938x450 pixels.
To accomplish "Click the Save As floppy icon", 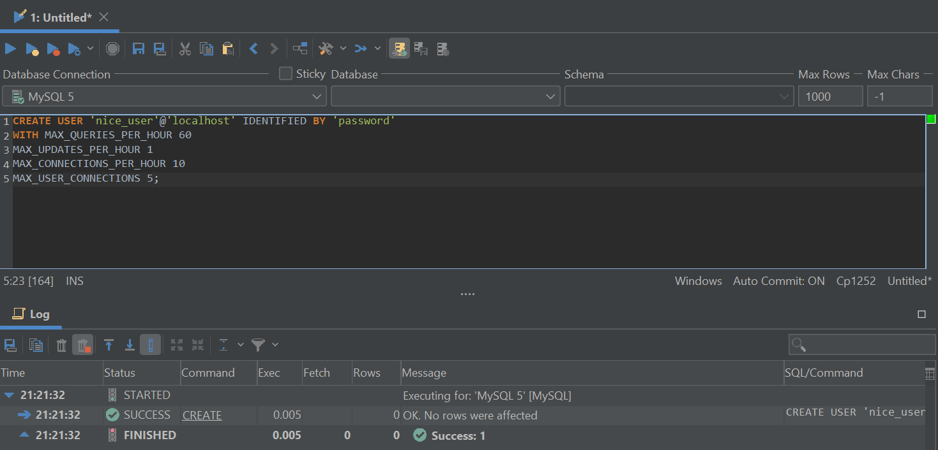I will (160, 48).
